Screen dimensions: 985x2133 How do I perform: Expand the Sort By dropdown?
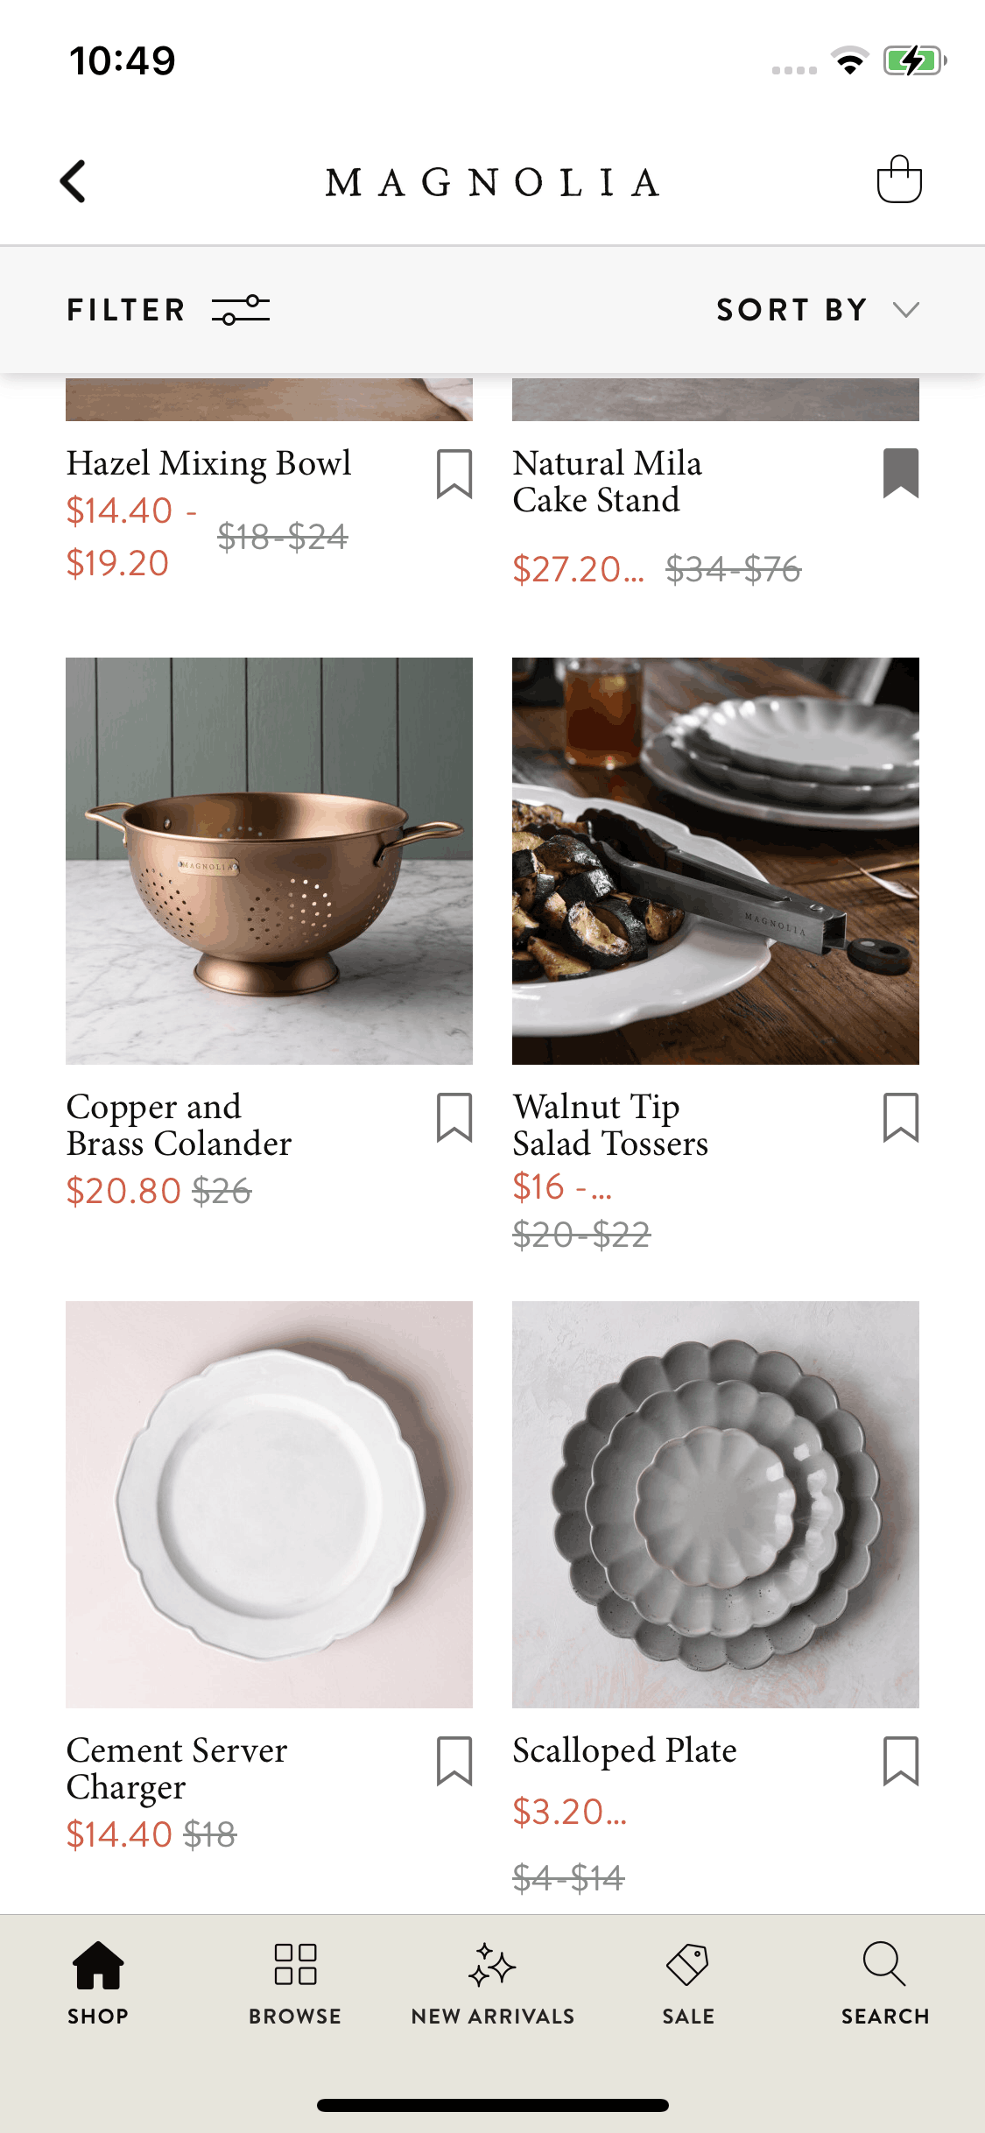point(818,309)
